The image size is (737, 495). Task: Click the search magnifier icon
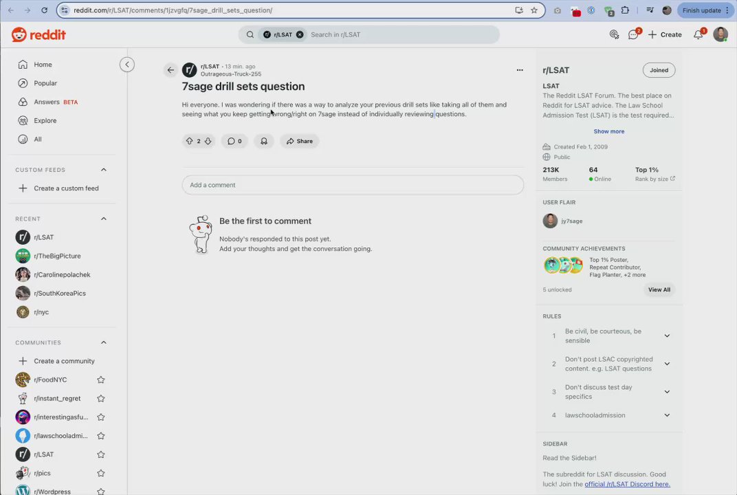pyautogui.click(x=250, y=34)
